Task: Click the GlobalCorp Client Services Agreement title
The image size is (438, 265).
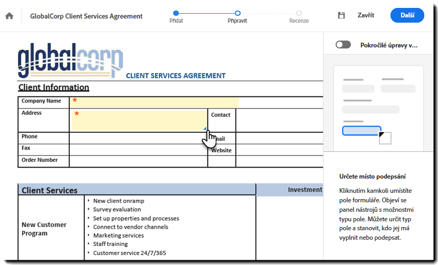Action: [x=87, y=16]
